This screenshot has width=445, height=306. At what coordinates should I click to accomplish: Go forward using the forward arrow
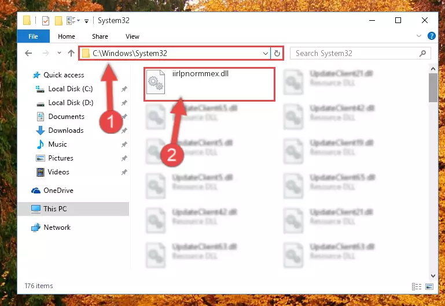45,53
